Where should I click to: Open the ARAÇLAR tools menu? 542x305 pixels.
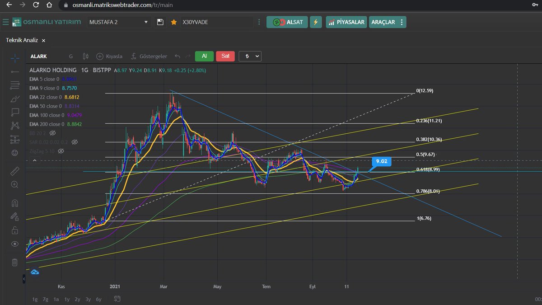(x=388, y=22)
